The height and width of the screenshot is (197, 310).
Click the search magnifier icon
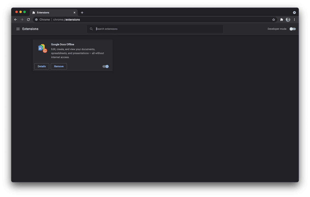coord(91,29)
